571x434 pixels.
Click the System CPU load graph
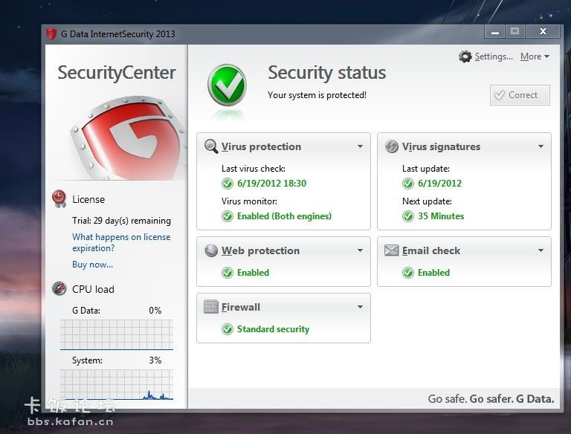coord(117,384)
